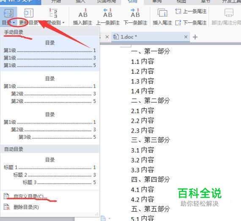This screenshot has height=221, width=241.
Task: Click the small page icon below the dropdown panel
Action: 103,218
